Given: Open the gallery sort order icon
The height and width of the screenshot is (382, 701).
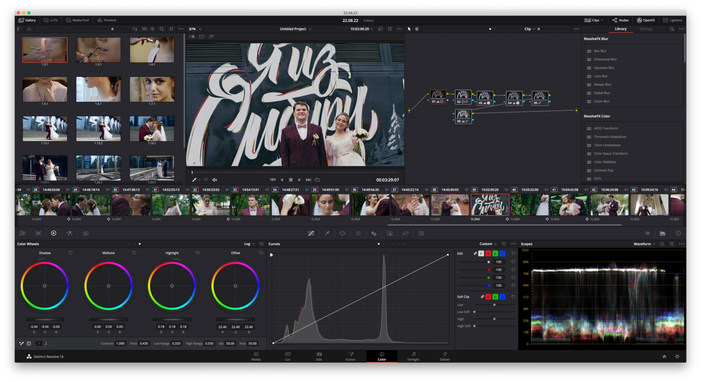Looking at the screenshot, I should 135,29.
